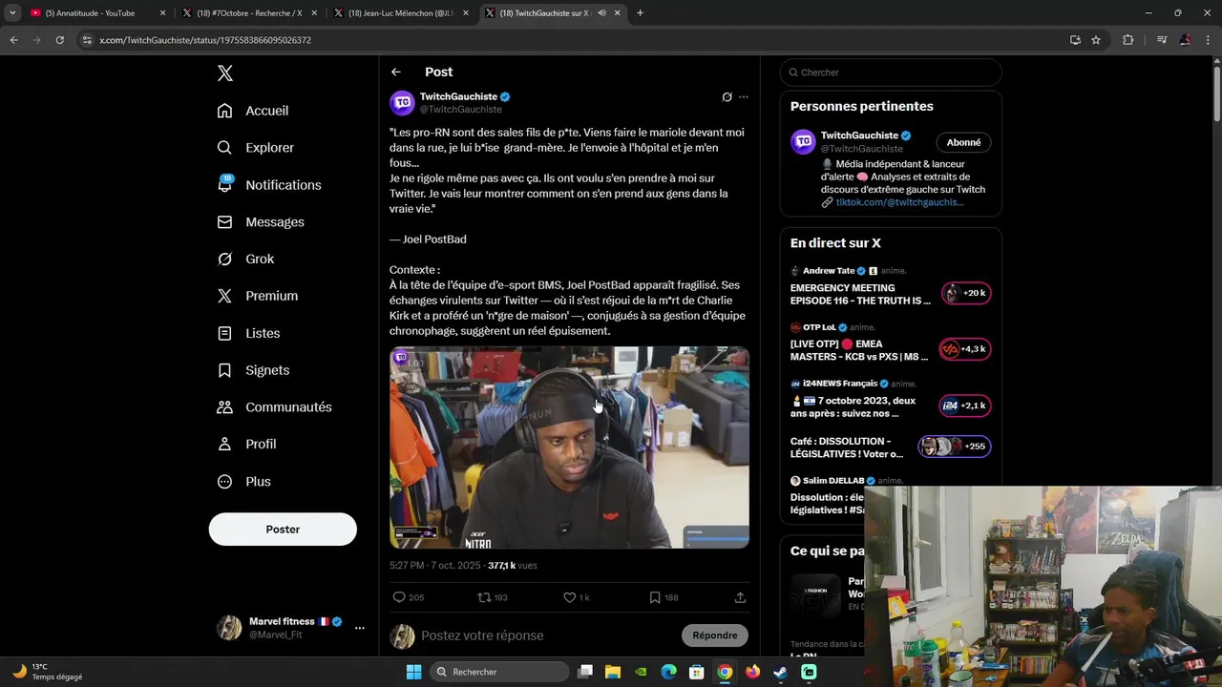Go to Accueil in the sidebar
This screenshot has height=687, width=1222.
coord(254,111)
